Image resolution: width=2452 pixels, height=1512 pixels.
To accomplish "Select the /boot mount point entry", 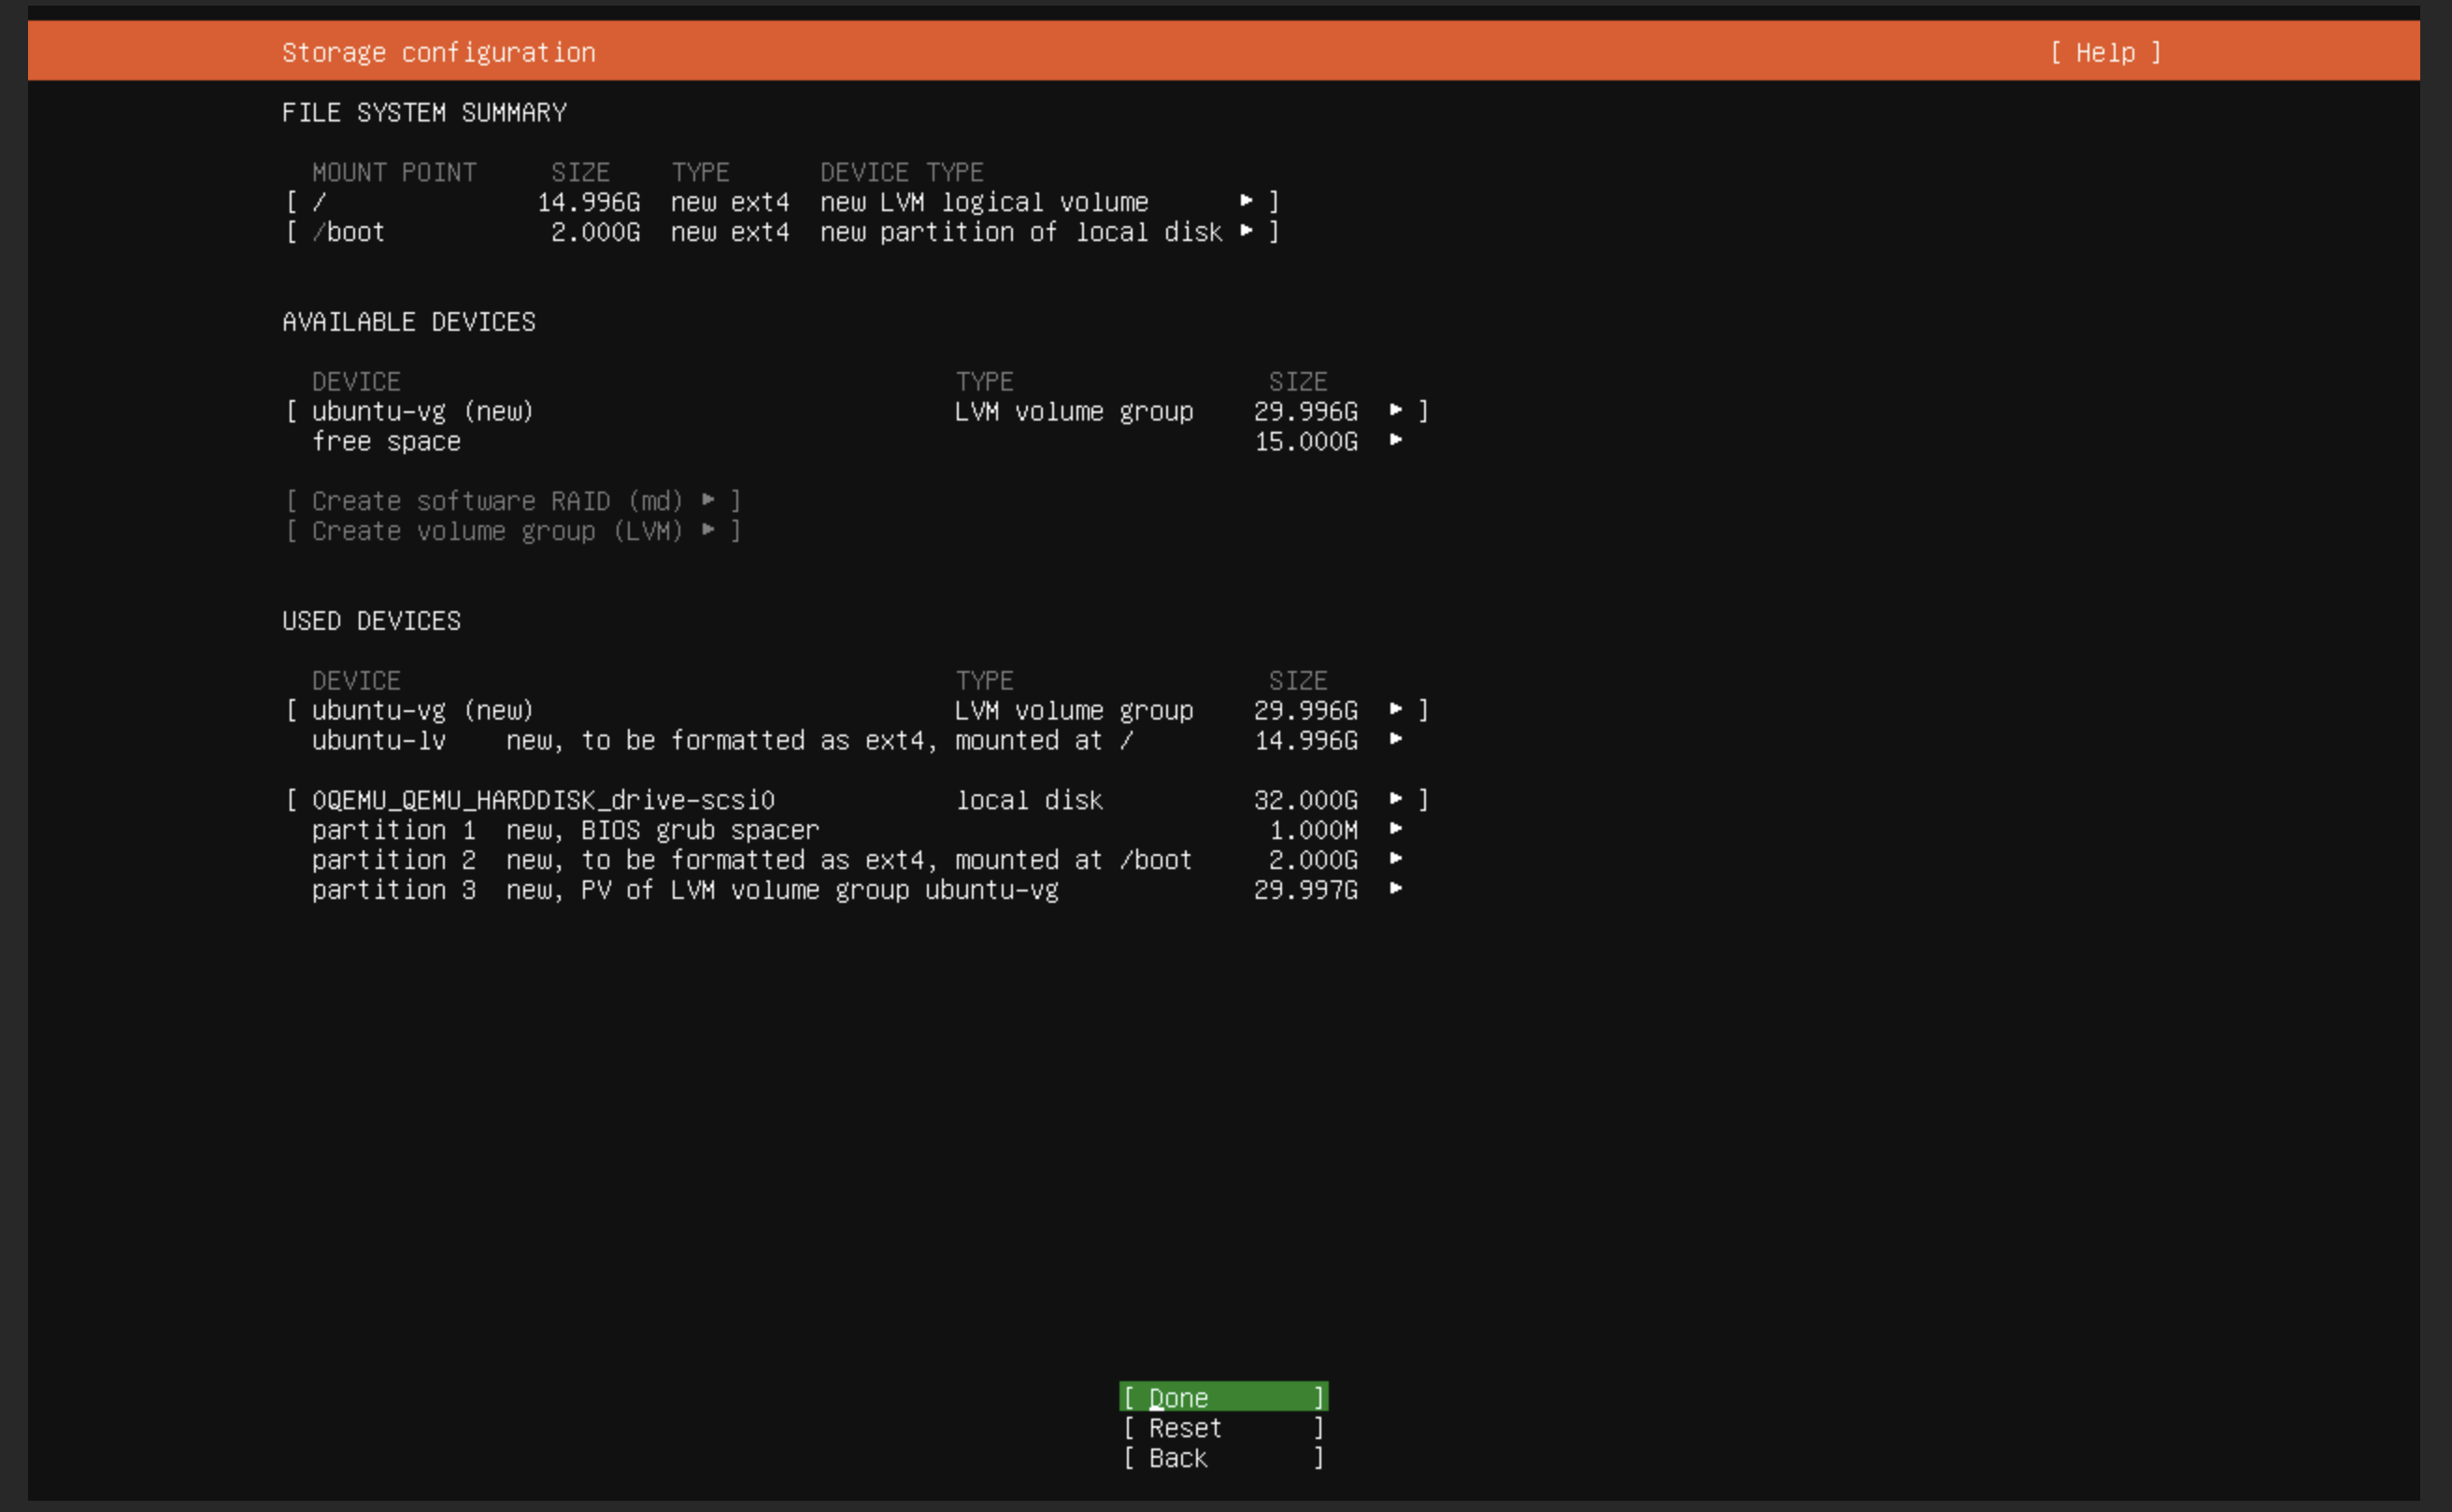I will 782,231.
